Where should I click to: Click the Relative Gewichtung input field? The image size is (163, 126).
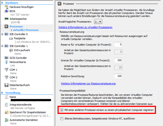tap(118, 76)
